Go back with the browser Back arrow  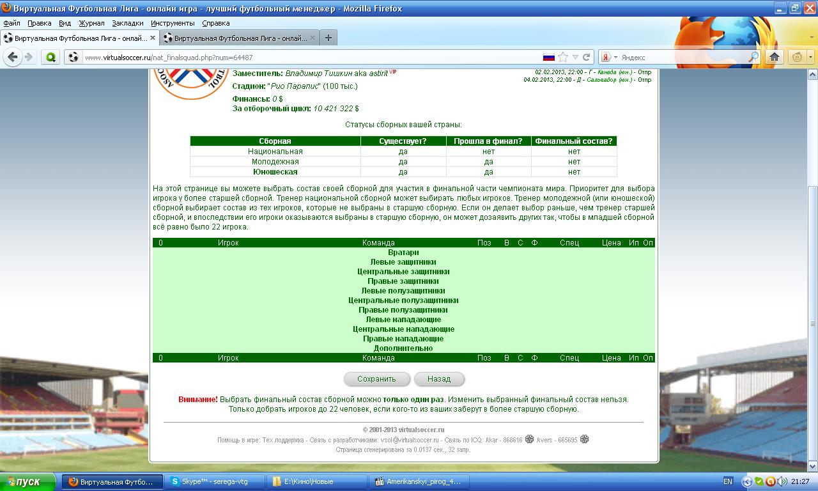[x=13, y=57]
